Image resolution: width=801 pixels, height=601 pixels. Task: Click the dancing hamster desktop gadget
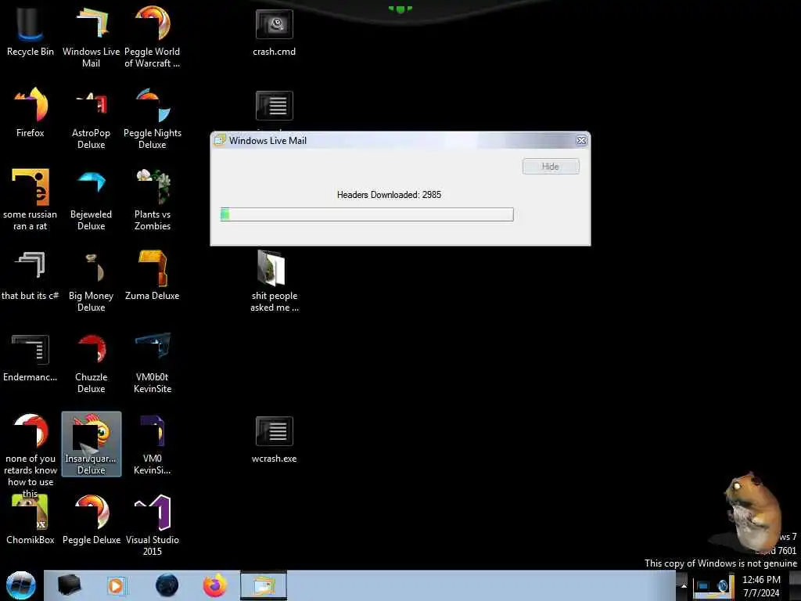[x=751, y=511]
